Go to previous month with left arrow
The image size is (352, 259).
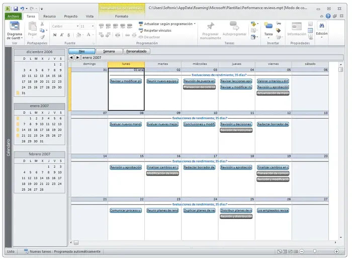(71, 57)
